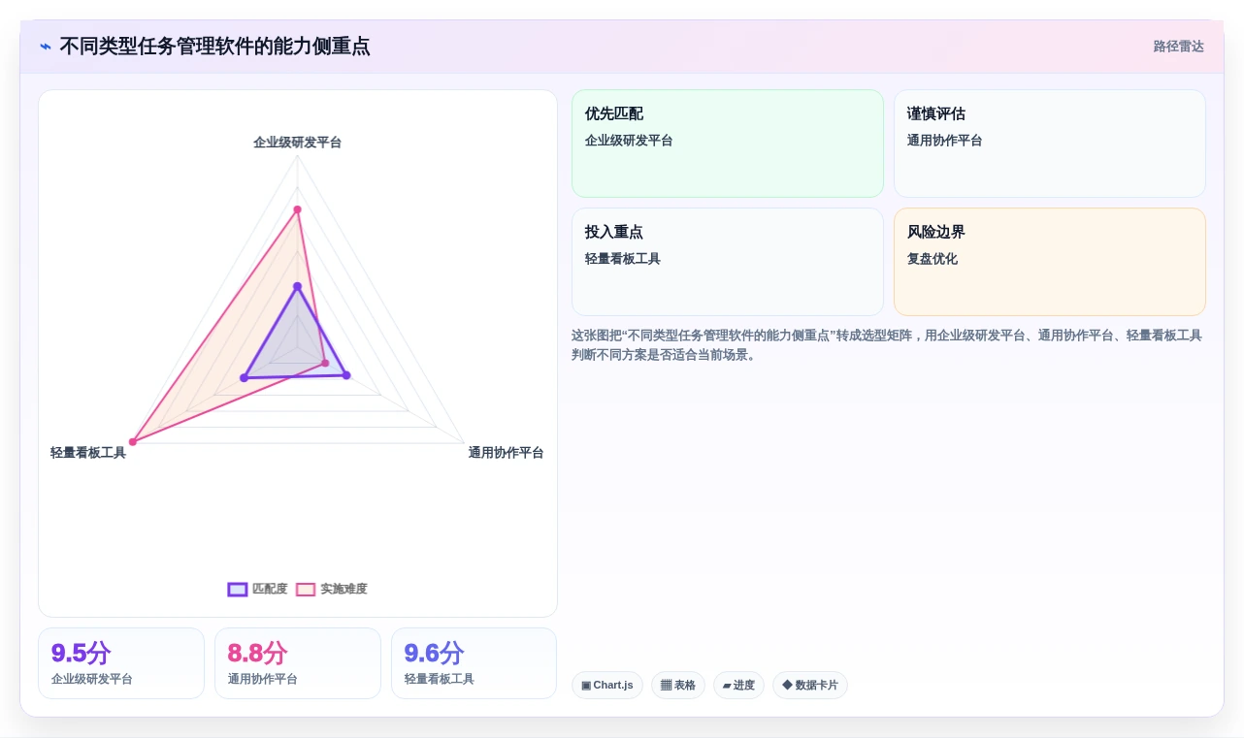1244x738 pixels.
Task: Click the 企业级研发平台 radar axis label
Action: point(298,143)
